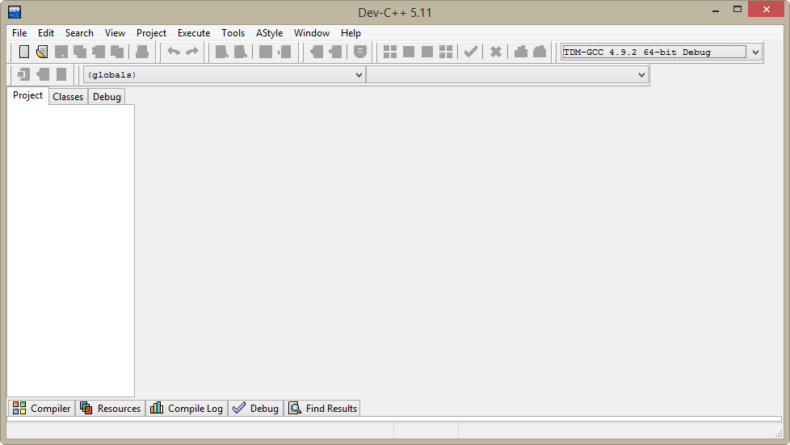Click the Open file toolbar icon
790x445 pixels.
(x=42, y=52)
